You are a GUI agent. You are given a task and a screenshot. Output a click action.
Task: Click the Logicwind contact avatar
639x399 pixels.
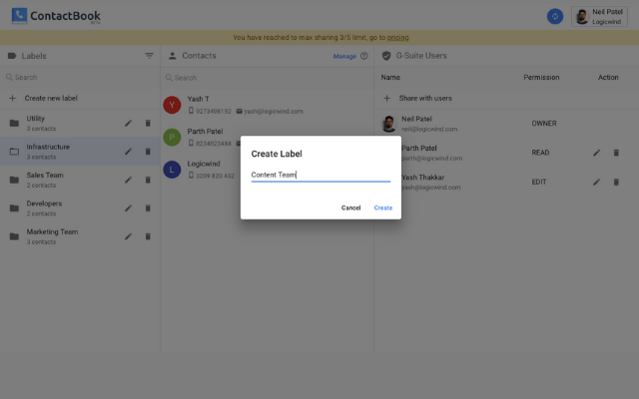(172, 170)
